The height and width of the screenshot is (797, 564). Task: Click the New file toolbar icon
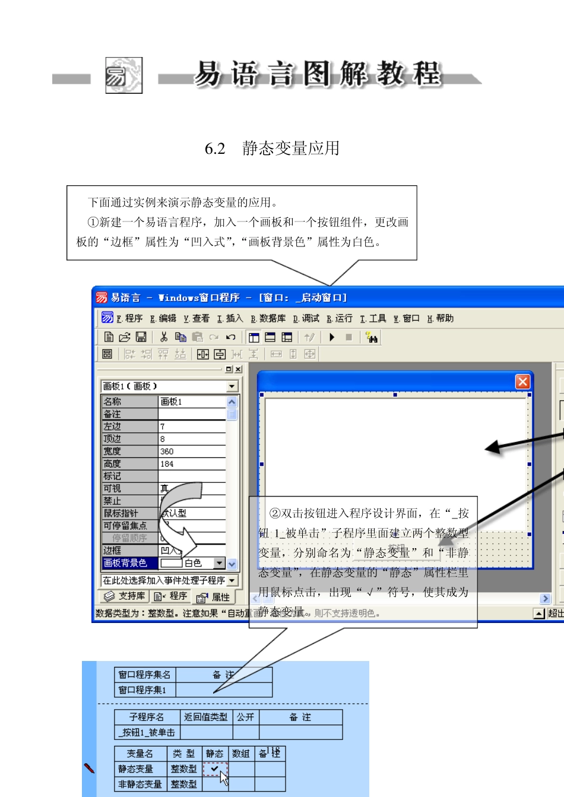[x=109, y=337]
